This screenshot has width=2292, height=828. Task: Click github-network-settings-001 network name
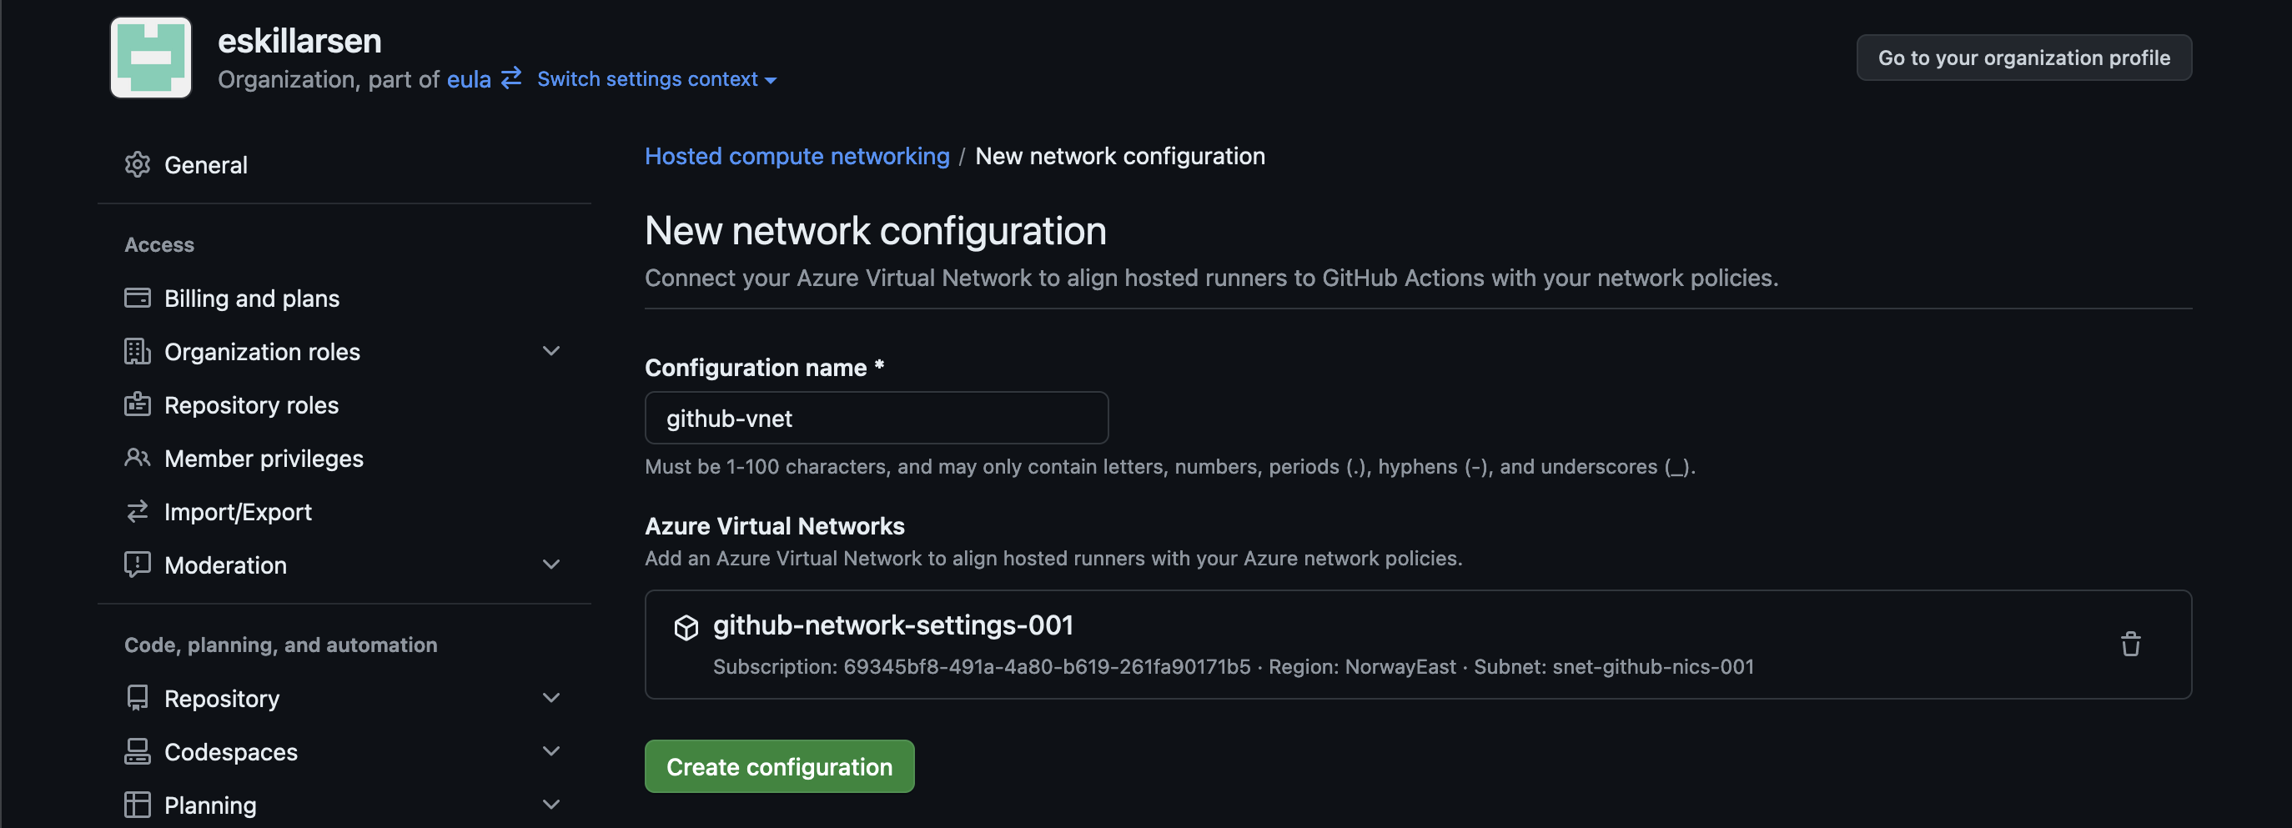tap(892, 625)
